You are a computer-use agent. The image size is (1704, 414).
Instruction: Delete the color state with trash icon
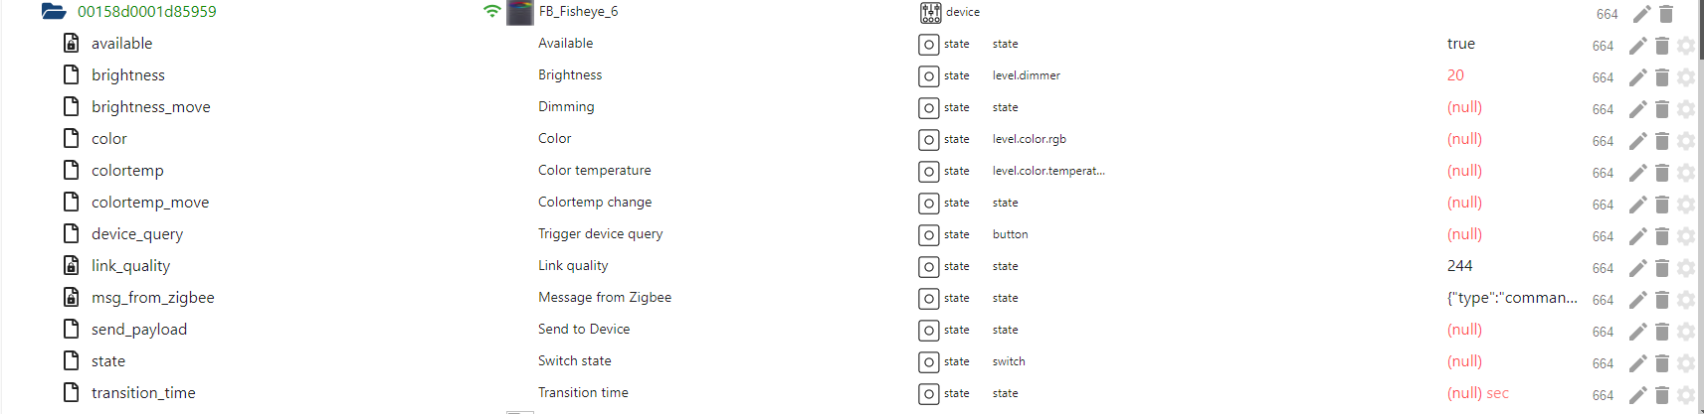(1661, 141)
